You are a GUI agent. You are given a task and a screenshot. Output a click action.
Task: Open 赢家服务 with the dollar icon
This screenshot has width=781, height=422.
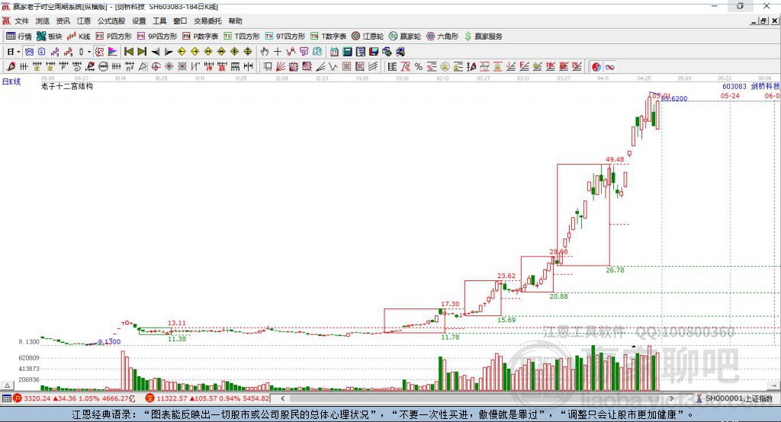coord(483,37)
